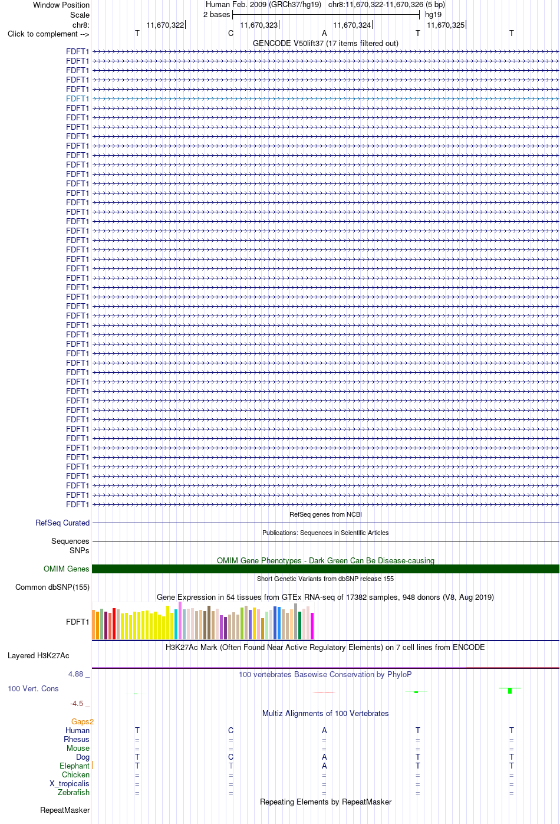Click the RepeatMasker track label
Viewport: 560px width, 824px height.
(x=65, y=810)
